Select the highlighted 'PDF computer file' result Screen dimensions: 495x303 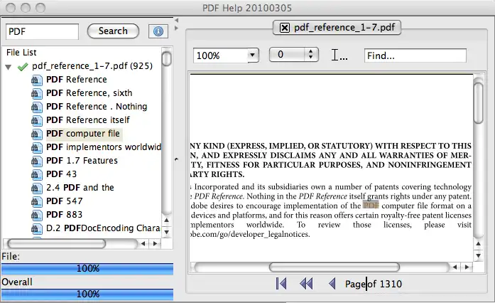point(83,134)
